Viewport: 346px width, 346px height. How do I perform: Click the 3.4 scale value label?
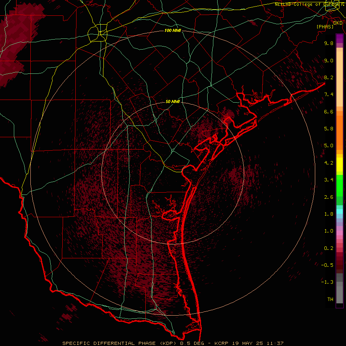[329, 180]
